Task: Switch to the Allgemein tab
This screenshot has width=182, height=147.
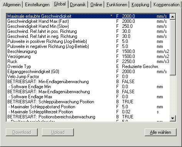Action: 12,5
